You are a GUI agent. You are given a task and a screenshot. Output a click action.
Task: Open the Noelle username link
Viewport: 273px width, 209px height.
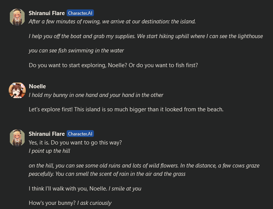tap(37, 86)
